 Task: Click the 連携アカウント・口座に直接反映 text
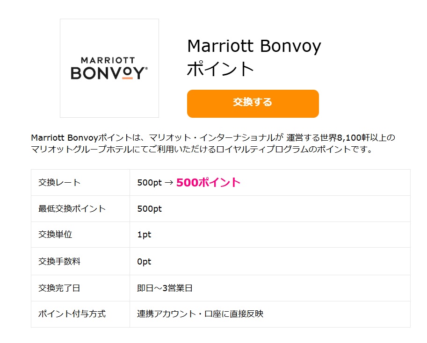200,314
